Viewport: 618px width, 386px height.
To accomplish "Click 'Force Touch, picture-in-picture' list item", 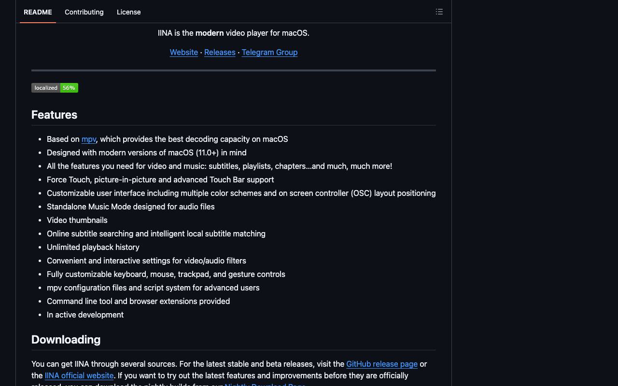I will [x=160, y=179].
